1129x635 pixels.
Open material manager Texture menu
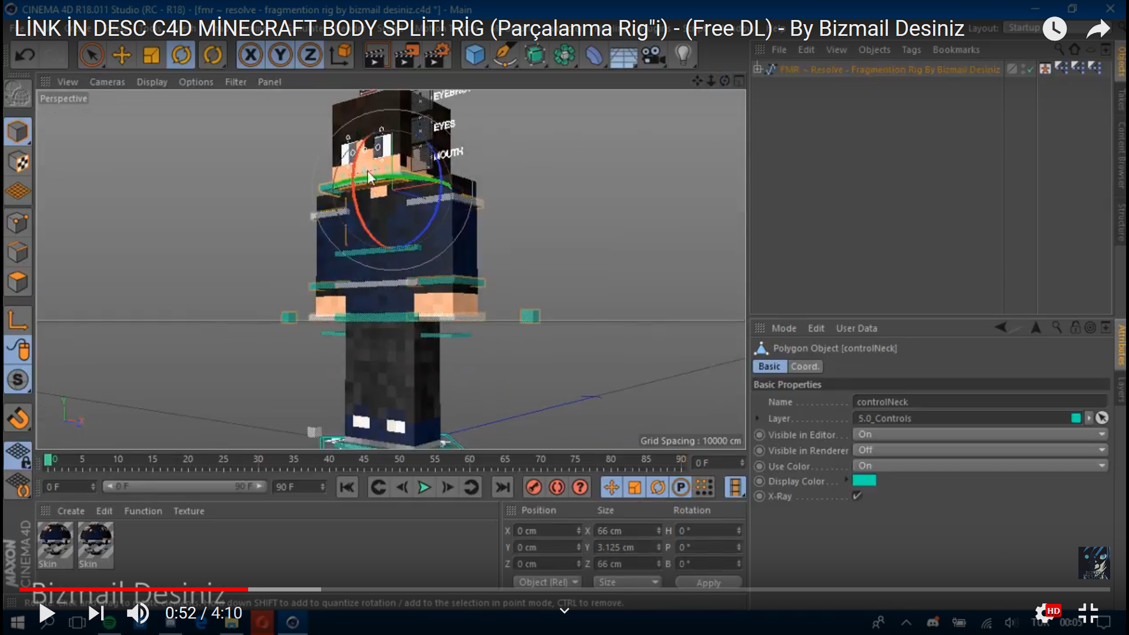189,511
